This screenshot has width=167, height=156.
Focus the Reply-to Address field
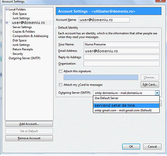pyautogui.click(x=121, y=57)
